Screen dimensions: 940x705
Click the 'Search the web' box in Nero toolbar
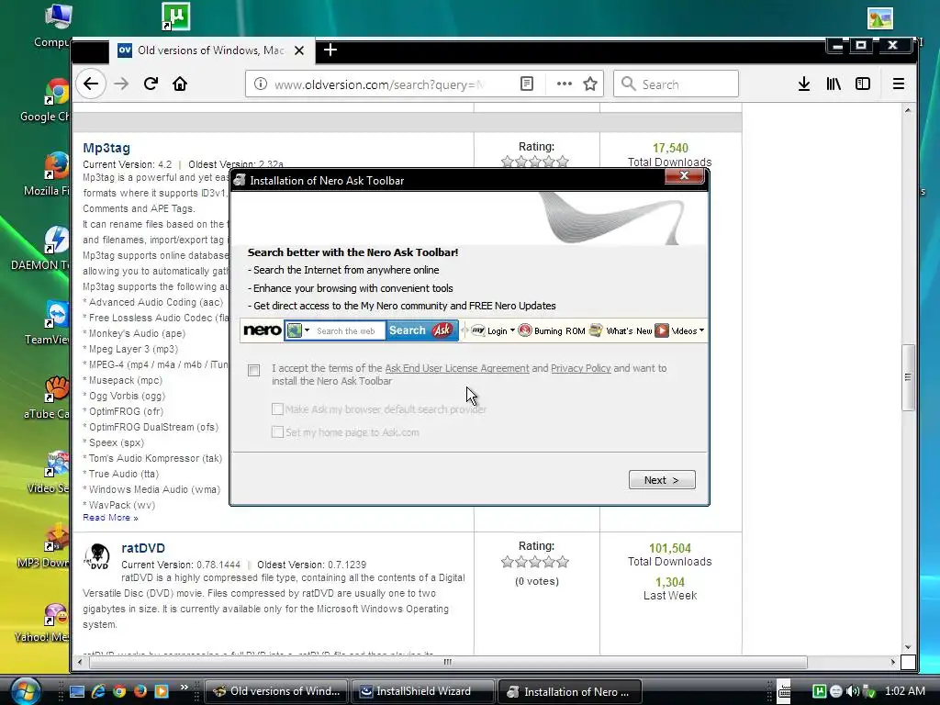point(348,330)
